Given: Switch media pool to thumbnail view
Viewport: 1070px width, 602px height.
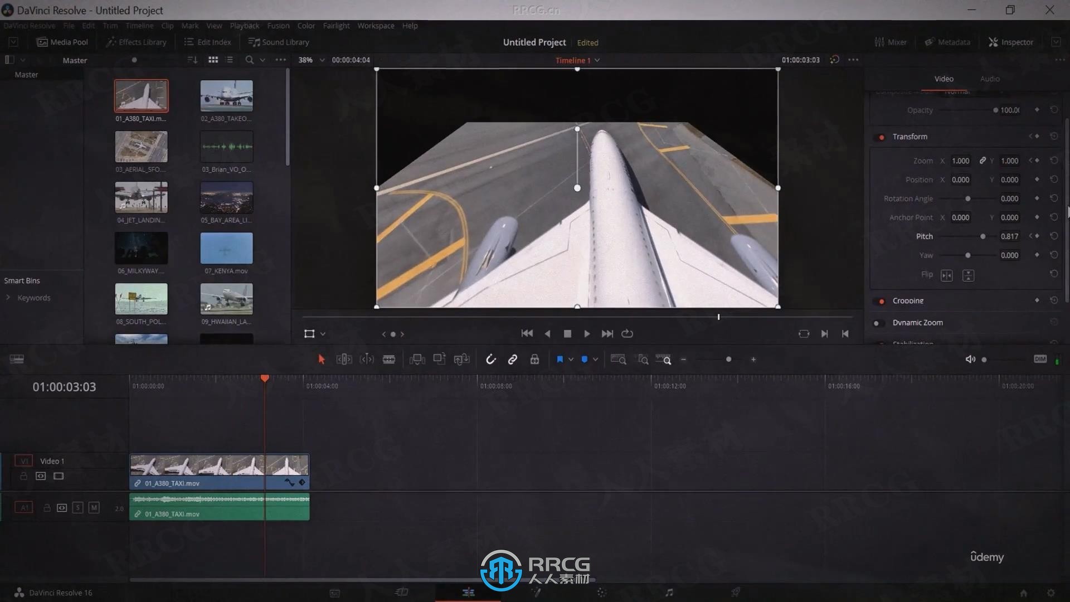Looking at the screenshot, I should coord(213,60).
